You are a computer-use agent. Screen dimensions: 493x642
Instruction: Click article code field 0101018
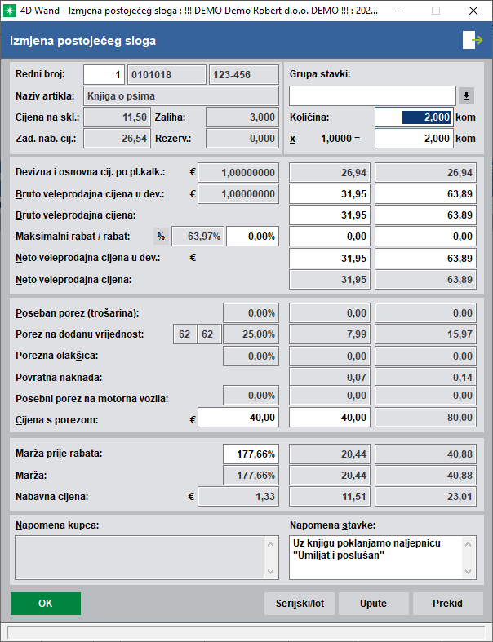click(167, 75)
